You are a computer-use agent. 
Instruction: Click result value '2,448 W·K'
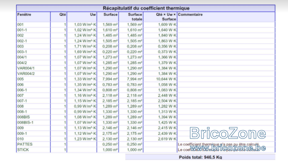(167, 96)
